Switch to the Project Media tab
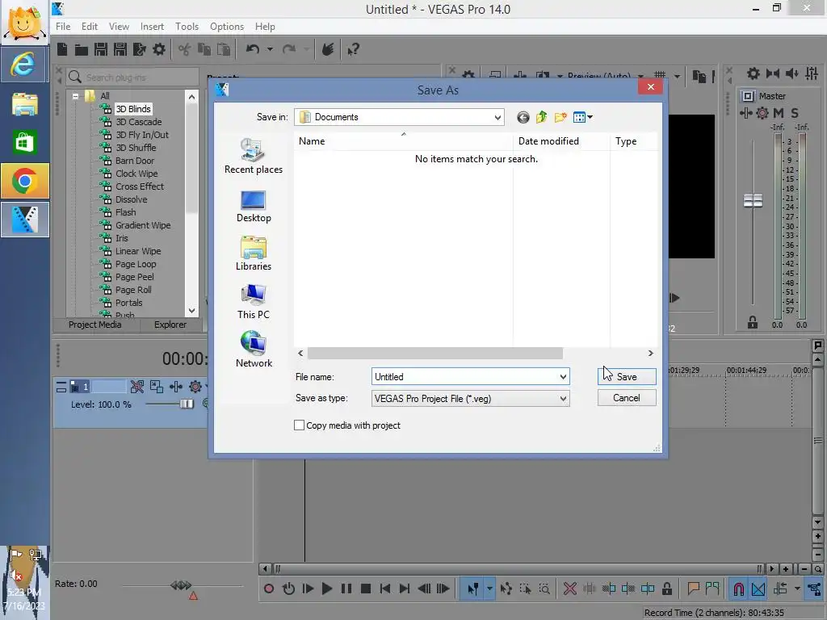The width and height of the screenshot is (827, 620). (x=95, y=325)
